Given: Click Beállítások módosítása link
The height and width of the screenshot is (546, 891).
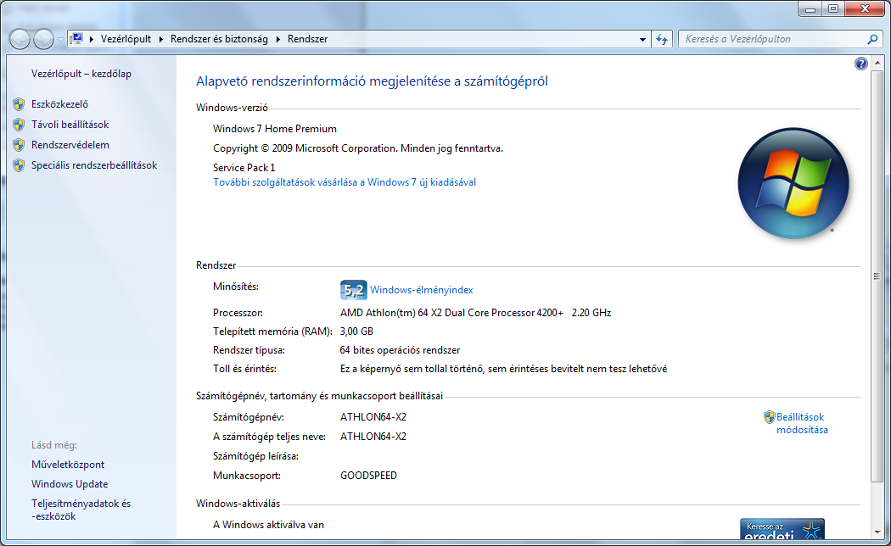Looking at the screenshot, I should click(x=802, y=423).
